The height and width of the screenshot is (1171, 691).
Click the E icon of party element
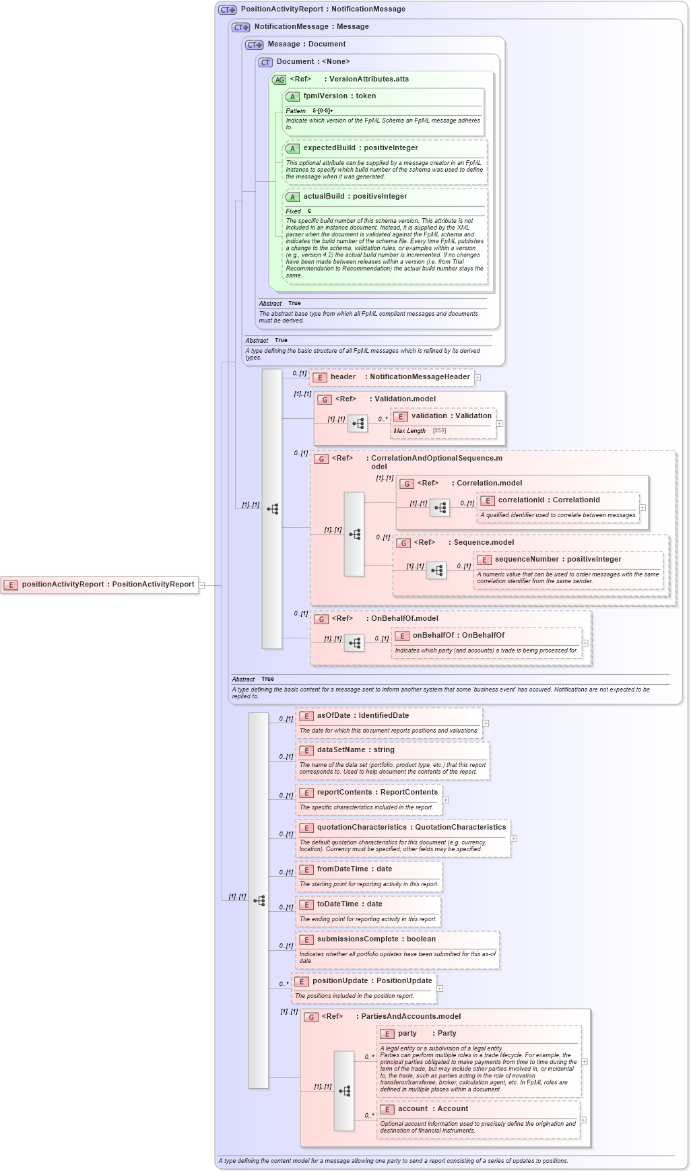(x=387, y=1034)
